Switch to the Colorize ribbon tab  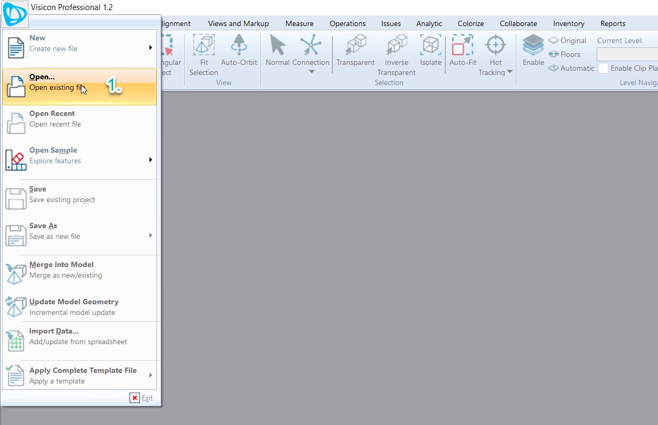tap(471, 23)
